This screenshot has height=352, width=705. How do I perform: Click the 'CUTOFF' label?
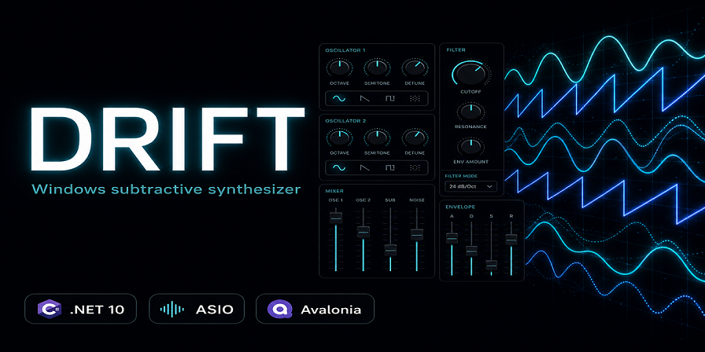click(471, 92)
